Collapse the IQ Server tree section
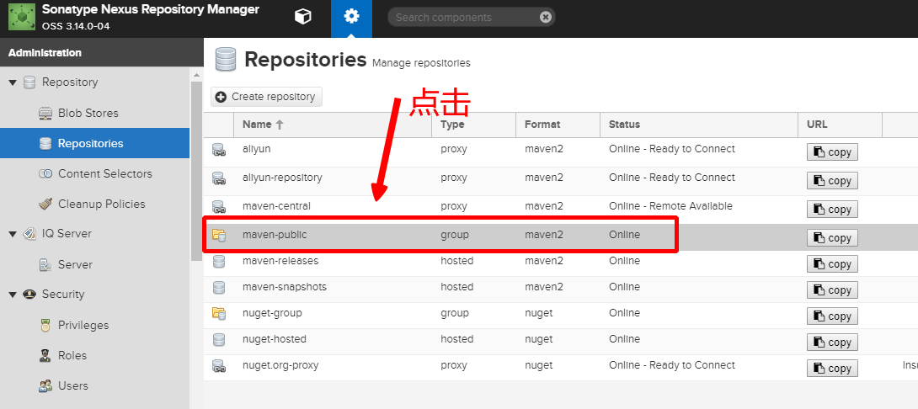 click(x=13, y=234)
